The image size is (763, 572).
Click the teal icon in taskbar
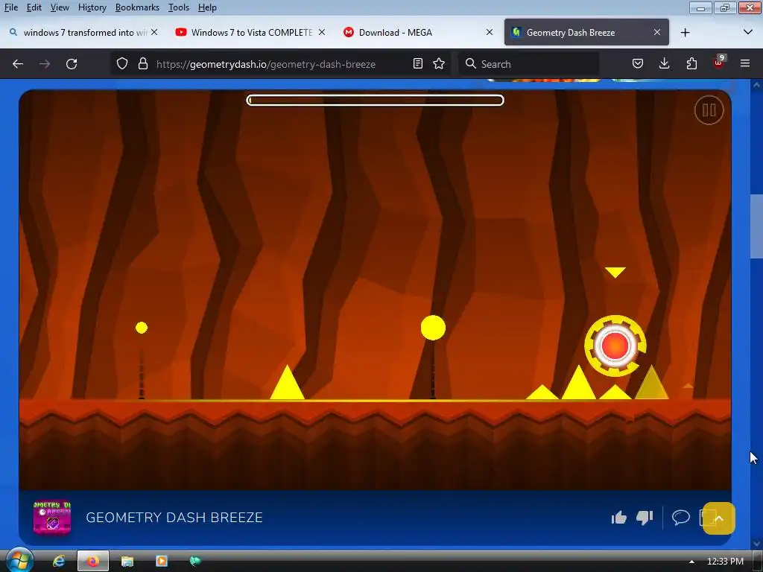click(195, 562)
